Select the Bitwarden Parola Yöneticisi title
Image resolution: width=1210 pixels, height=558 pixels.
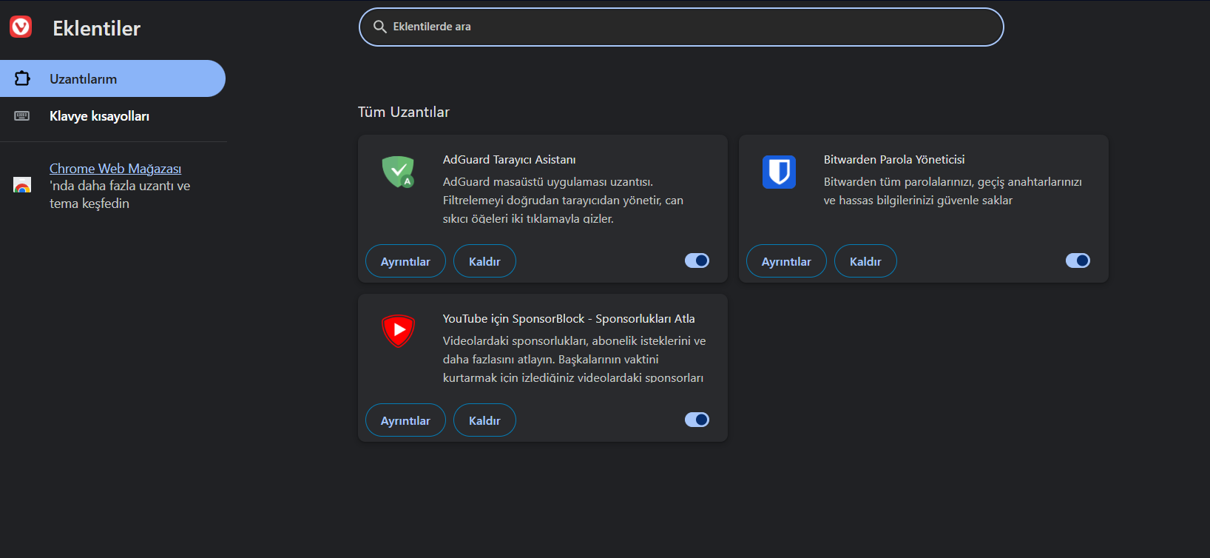point(894,160)
